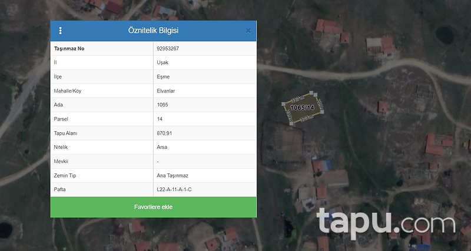Image resolution: width=471 pixels, height=251 pixels.
Task: Click the İl value Uşak
Action: click(x=162, y=63)
